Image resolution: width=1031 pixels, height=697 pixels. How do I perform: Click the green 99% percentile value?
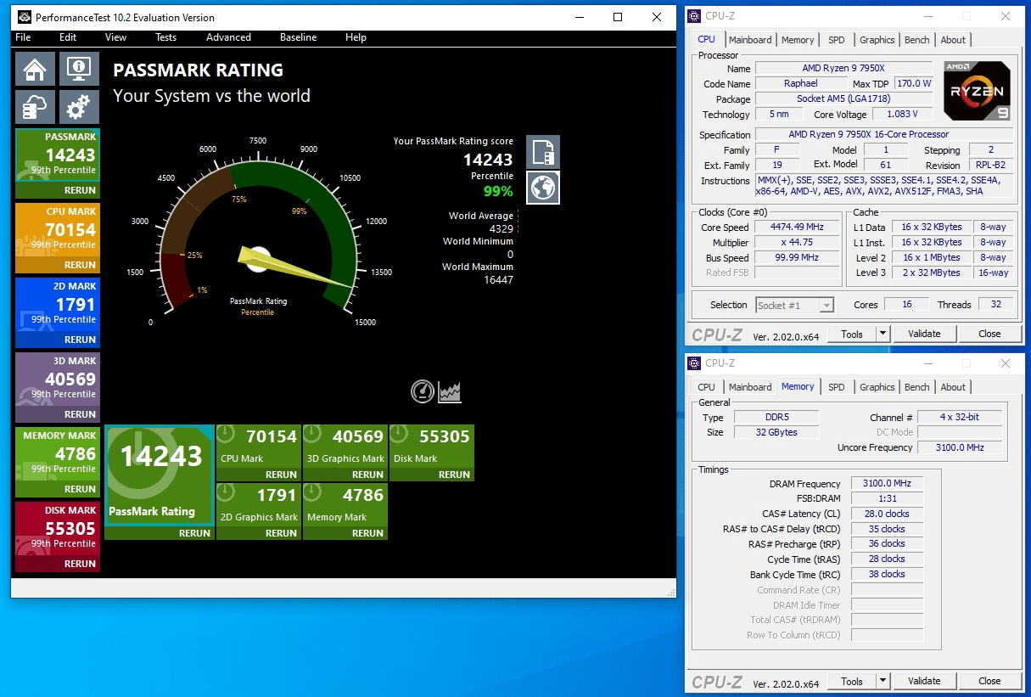point(498,191)
